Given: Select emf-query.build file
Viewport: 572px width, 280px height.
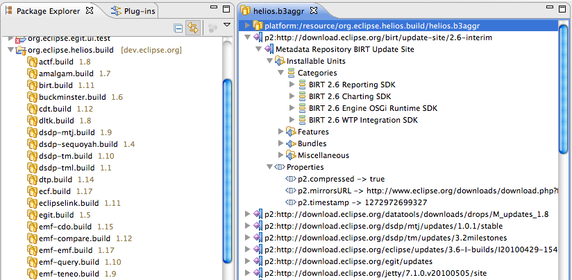Looking at the screenshot, I should click(69, 262).
